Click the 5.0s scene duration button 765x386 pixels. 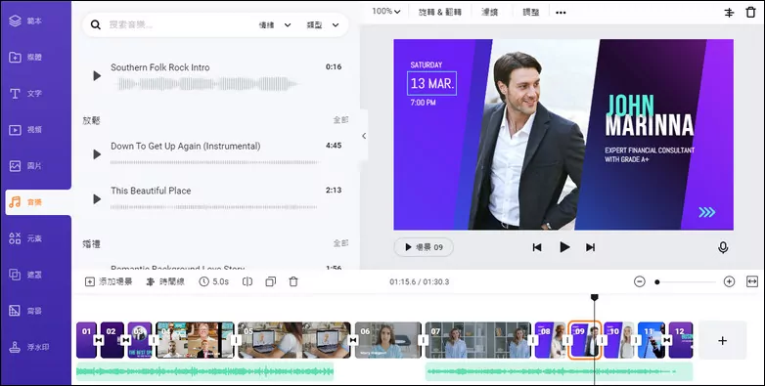click(x=213, y=281)
